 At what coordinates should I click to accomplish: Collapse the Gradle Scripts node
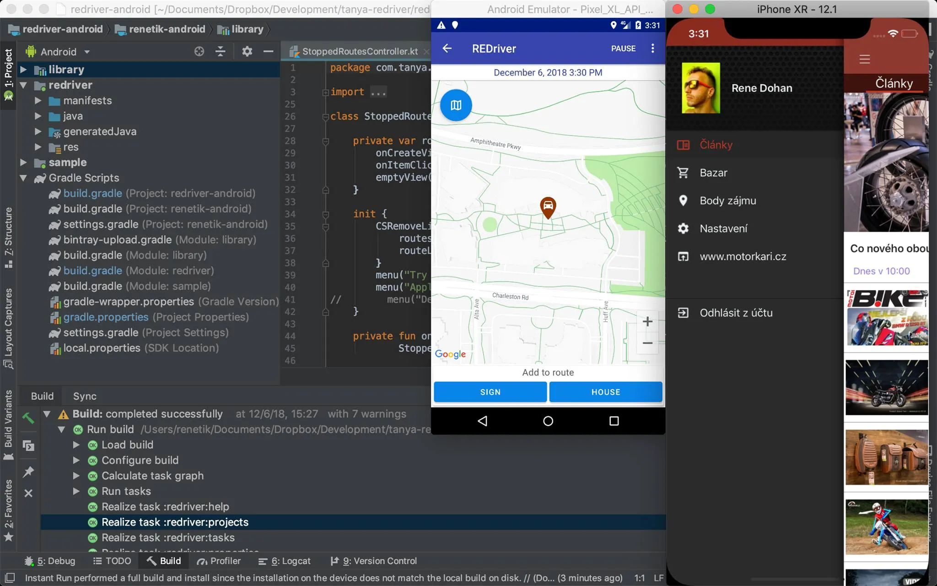23,178
